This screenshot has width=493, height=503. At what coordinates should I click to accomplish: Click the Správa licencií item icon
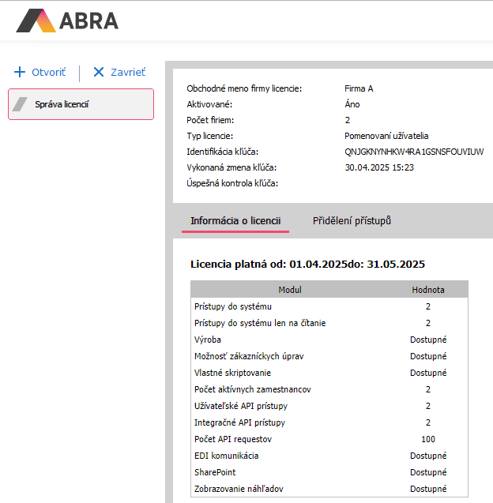pyautogui.click(x=21, y=104)
